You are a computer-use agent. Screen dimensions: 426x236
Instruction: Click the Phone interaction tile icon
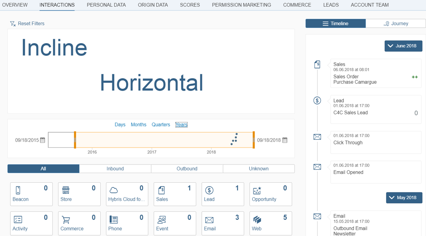click(114, 220)
